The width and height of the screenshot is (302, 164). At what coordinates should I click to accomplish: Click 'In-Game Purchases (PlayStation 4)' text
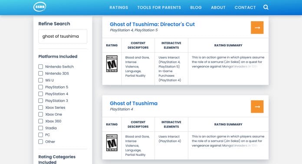170,75
